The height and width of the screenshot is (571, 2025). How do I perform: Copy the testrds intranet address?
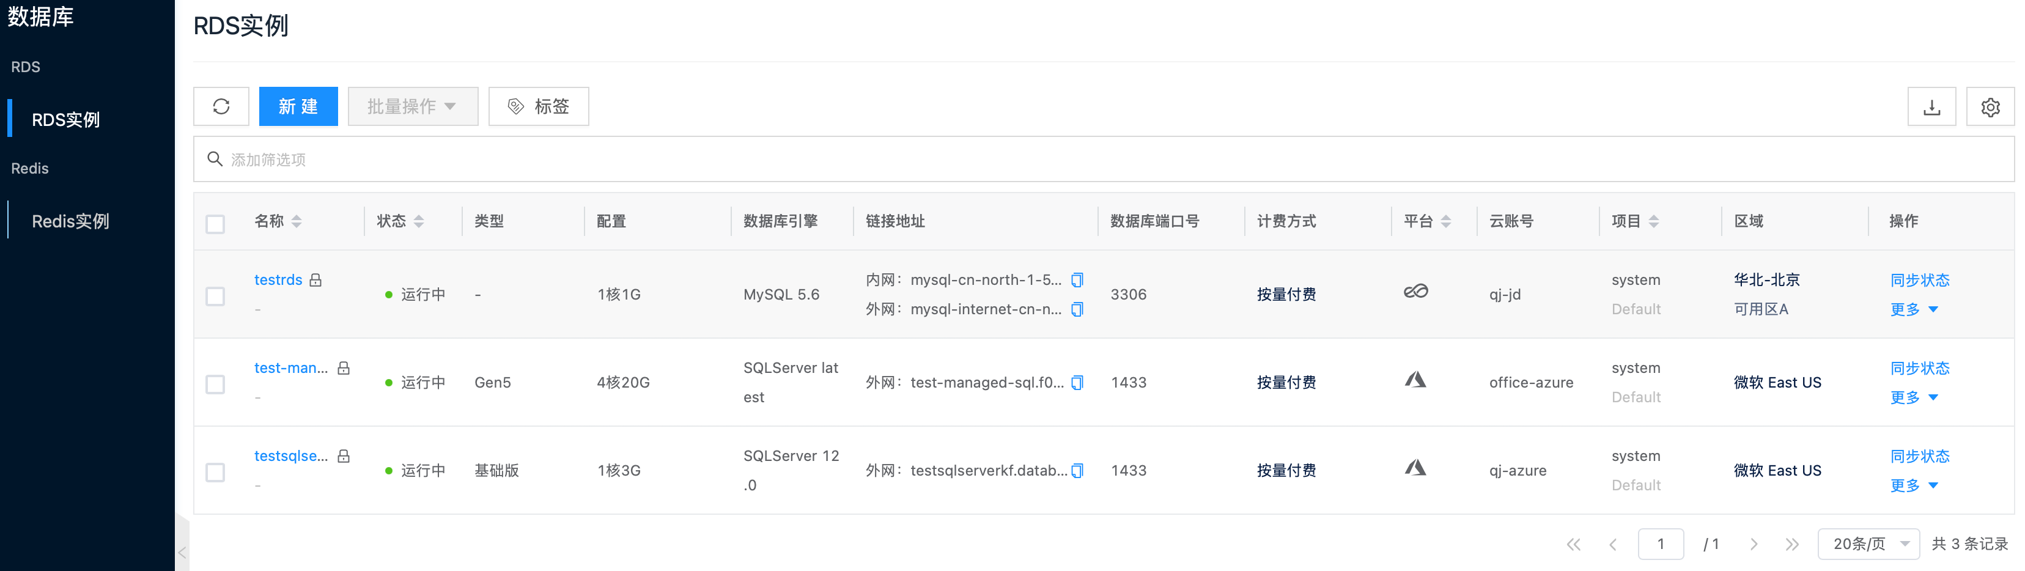pos(1077,280)
